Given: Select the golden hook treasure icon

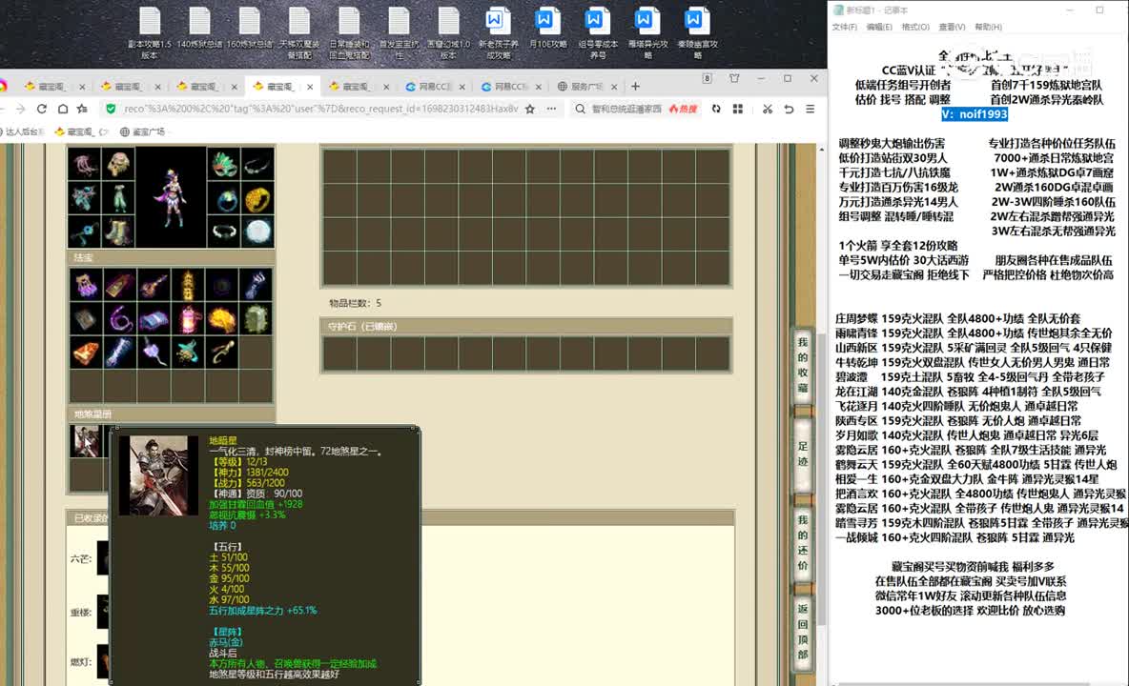Looking at the screenshot, I should pyautogui.click(x=222, y=353).
